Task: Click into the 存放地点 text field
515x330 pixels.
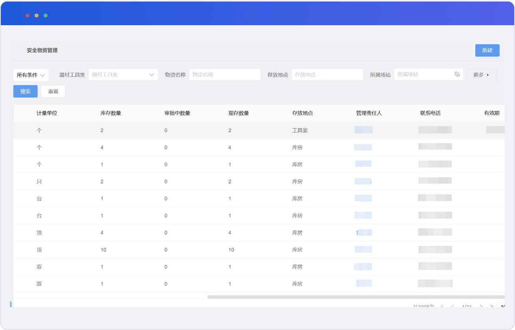Action: click(327, 74)
